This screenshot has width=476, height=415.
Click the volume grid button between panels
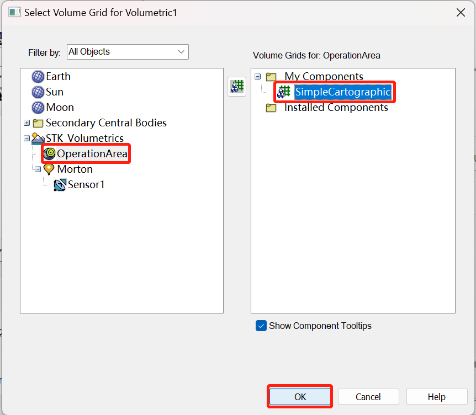pyautogui.click(x=237, y=87)
